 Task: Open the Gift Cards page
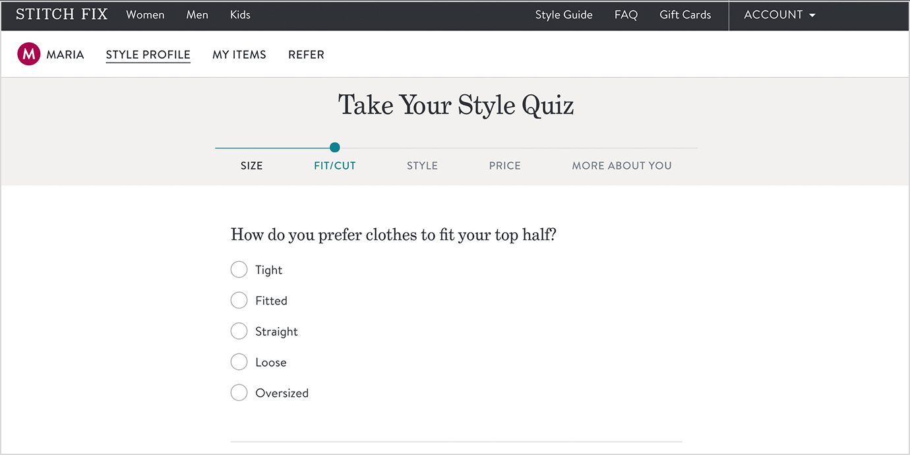(x=685, y=15)
